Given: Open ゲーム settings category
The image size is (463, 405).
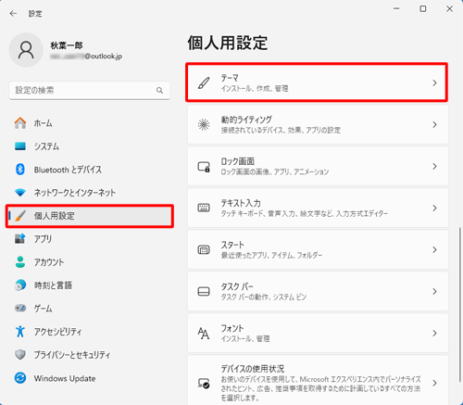Looking at the screenshot, I should click(x=90, y=309).
